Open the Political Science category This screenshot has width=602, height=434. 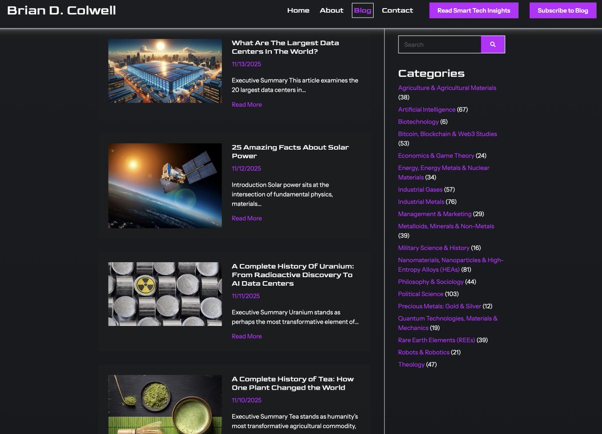(x=421, y=294)
